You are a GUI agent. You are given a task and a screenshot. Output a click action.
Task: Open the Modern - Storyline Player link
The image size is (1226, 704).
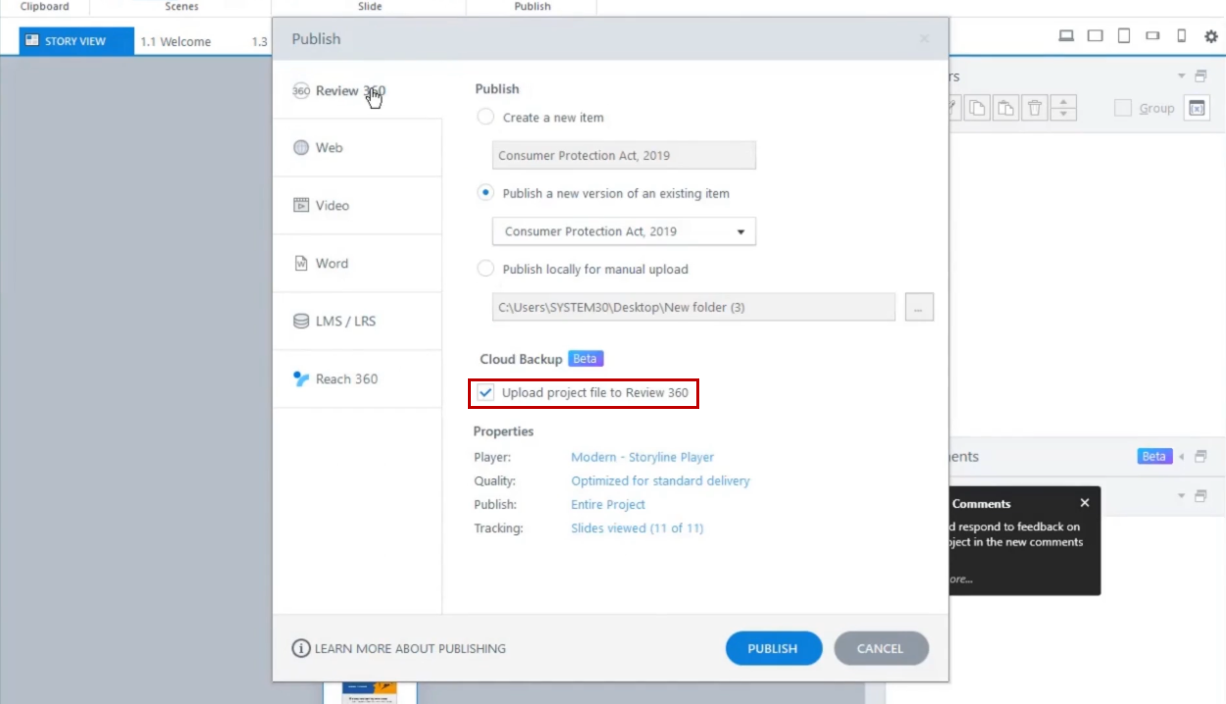[642, 457]
